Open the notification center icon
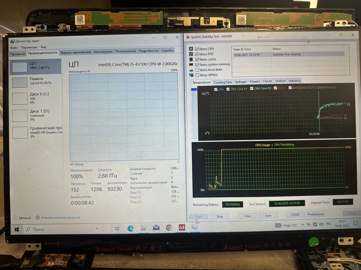 pos(355,223)
